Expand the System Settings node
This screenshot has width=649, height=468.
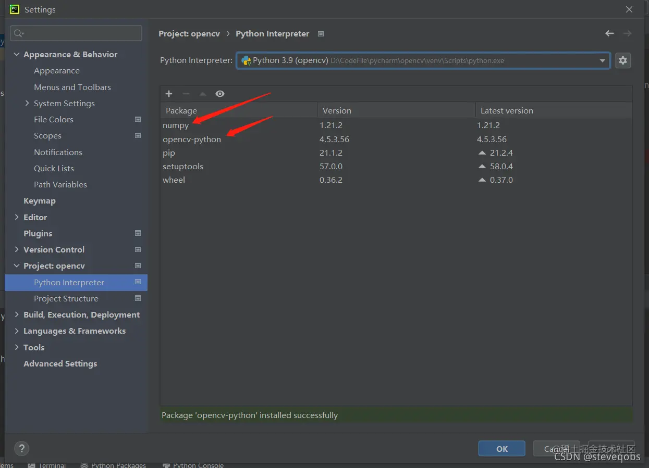point(27,103)
